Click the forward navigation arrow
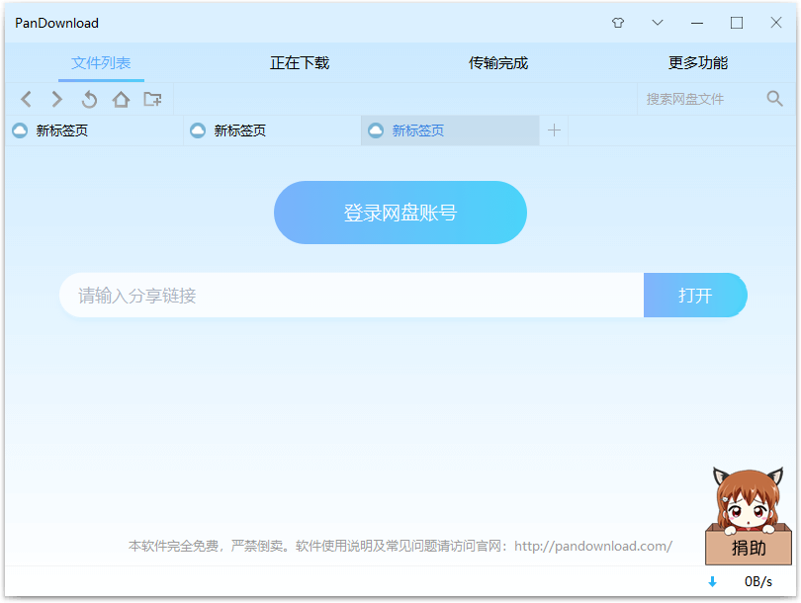 click(x=57, y=99)
